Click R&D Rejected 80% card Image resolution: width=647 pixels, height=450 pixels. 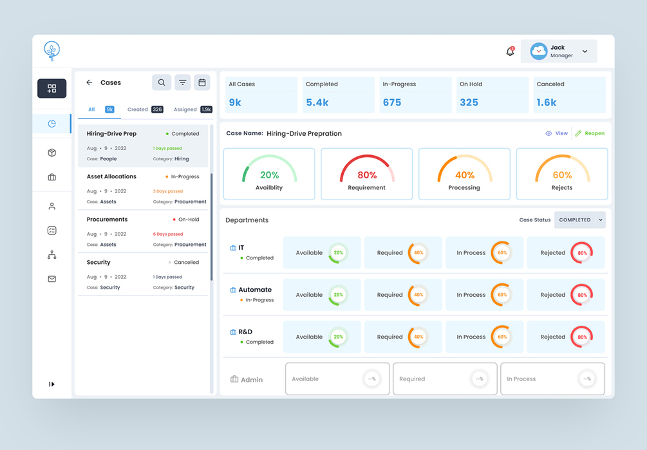[566, 337]
